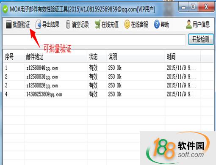Open the 在线客服 toolbar label
Screen dimensions: 216x165
pos(140,25)
